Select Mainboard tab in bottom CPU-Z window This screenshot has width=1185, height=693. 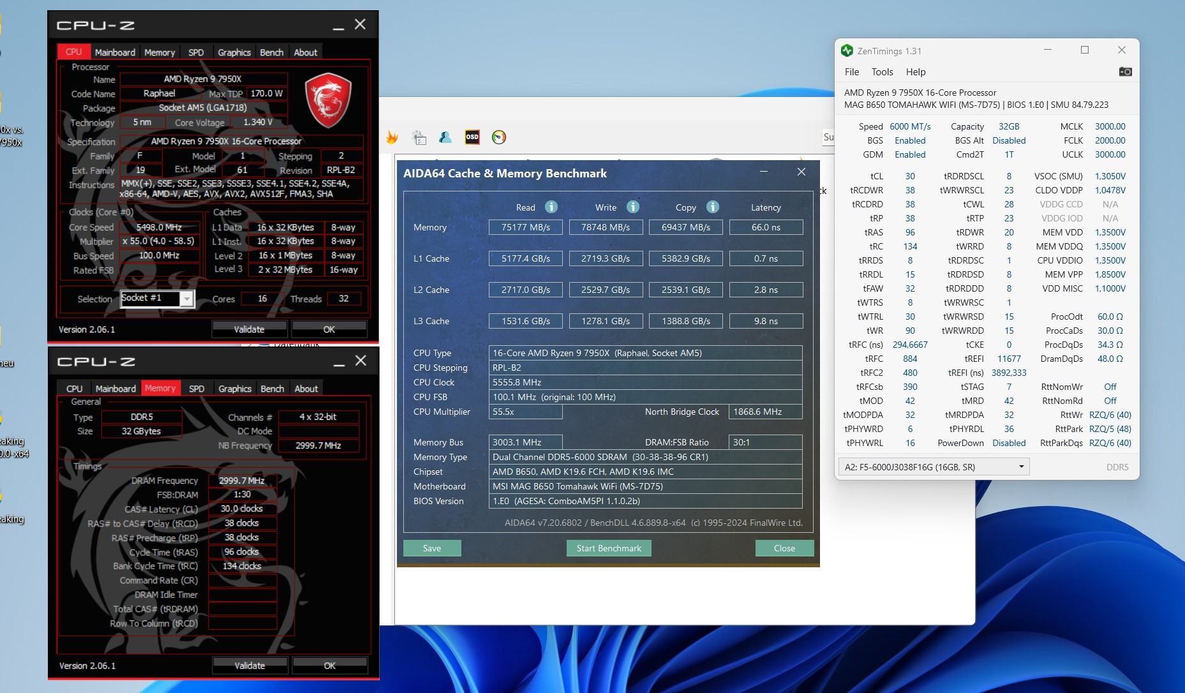pyautogui.click(x=116, y=389)
